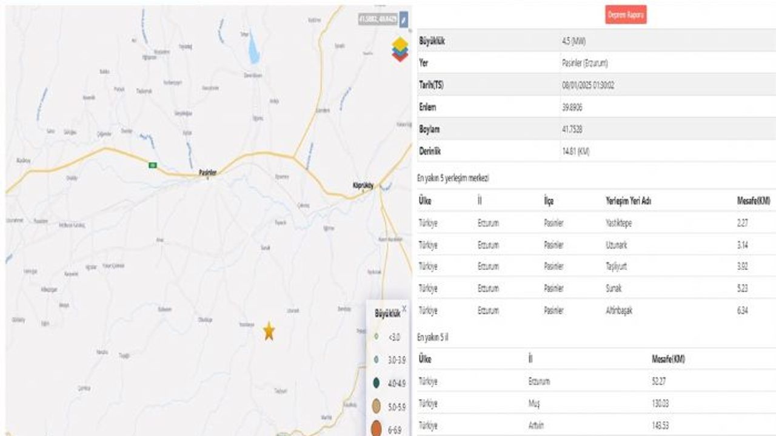Close the Büyüklük legend panel
Screen dimensions: 776x436
click(404, 309)
